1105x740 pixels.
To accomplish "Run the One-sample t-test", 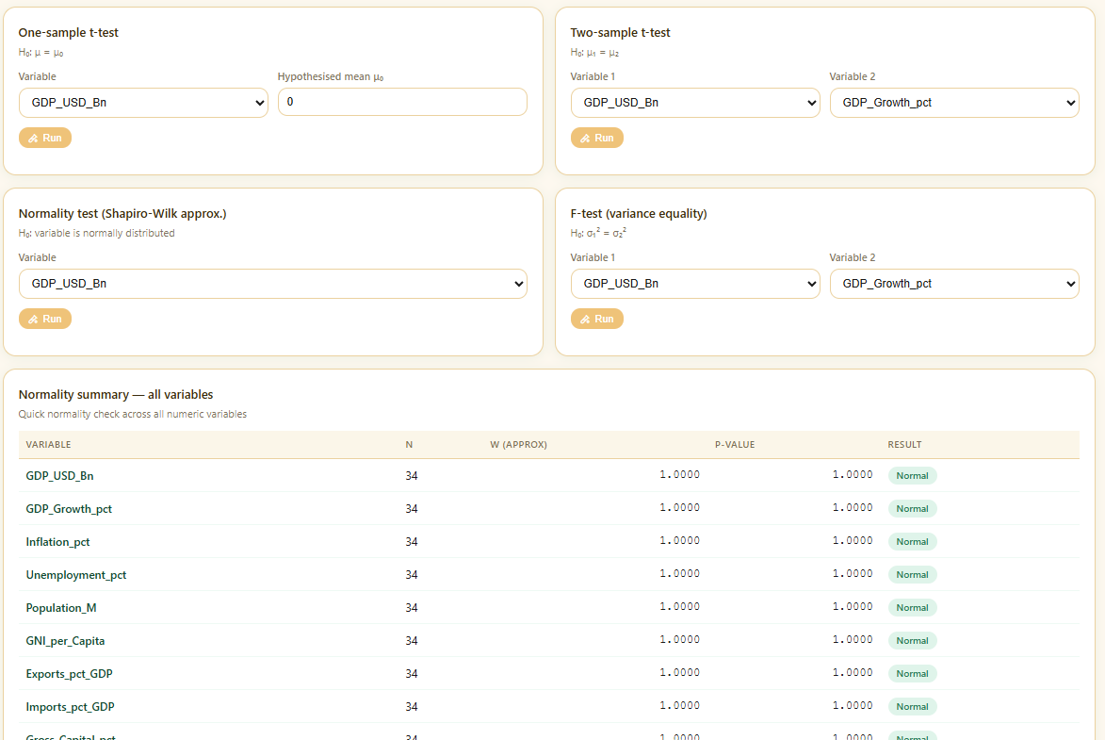I will click(45, 138).
